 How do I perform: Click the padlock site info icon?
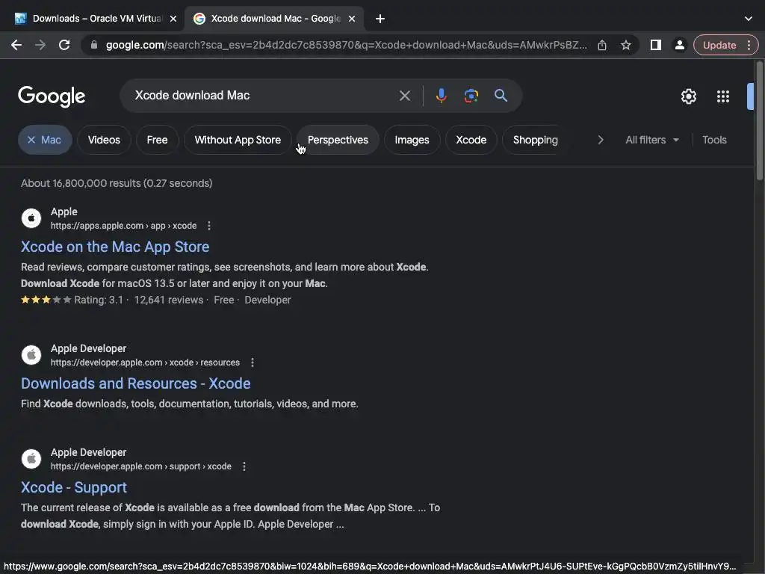94,45
